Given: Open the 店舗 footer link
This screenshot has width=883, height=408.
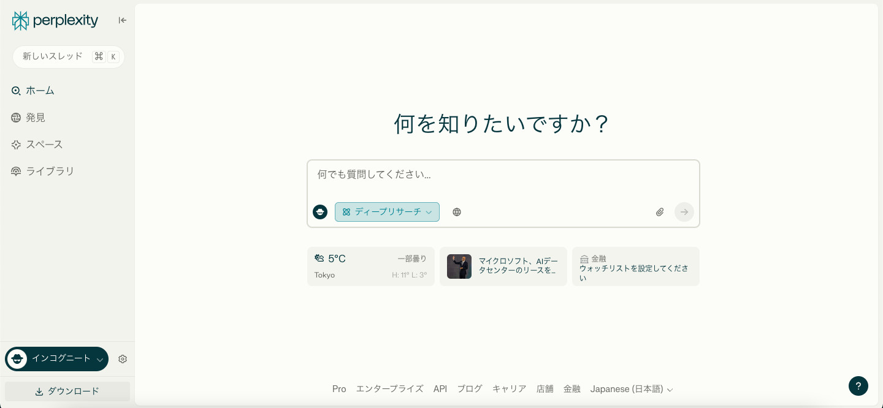Looking at the screenshot, I should [x=545, y=389].
